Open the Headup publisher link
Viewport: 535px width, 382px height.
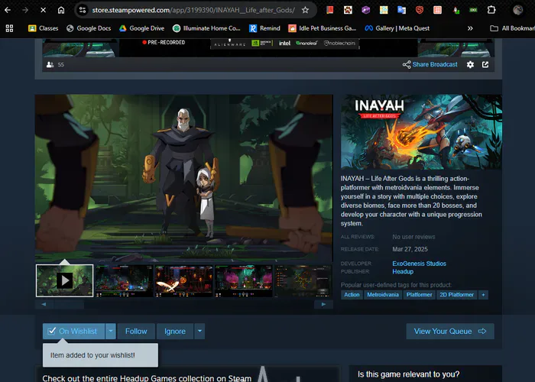[x=403, y=271]
